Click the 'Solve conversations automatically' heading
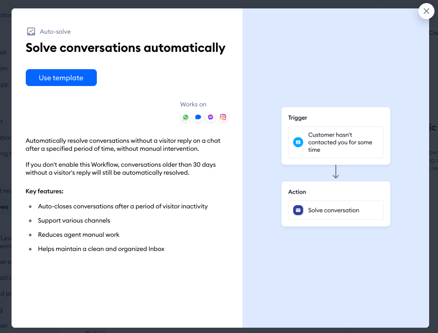The width and height of the screenshot is (438, 333). point(125,48)
